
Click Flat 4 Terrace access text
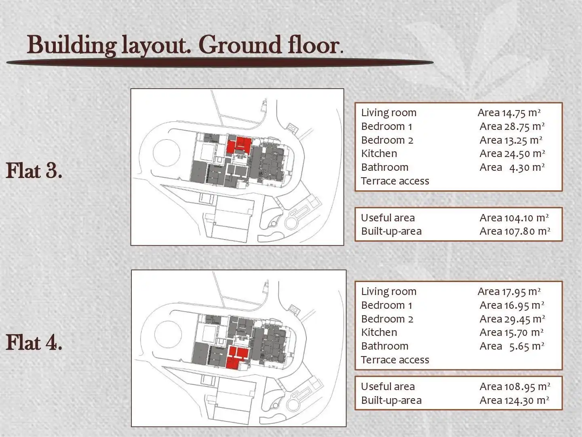[395, 360]
